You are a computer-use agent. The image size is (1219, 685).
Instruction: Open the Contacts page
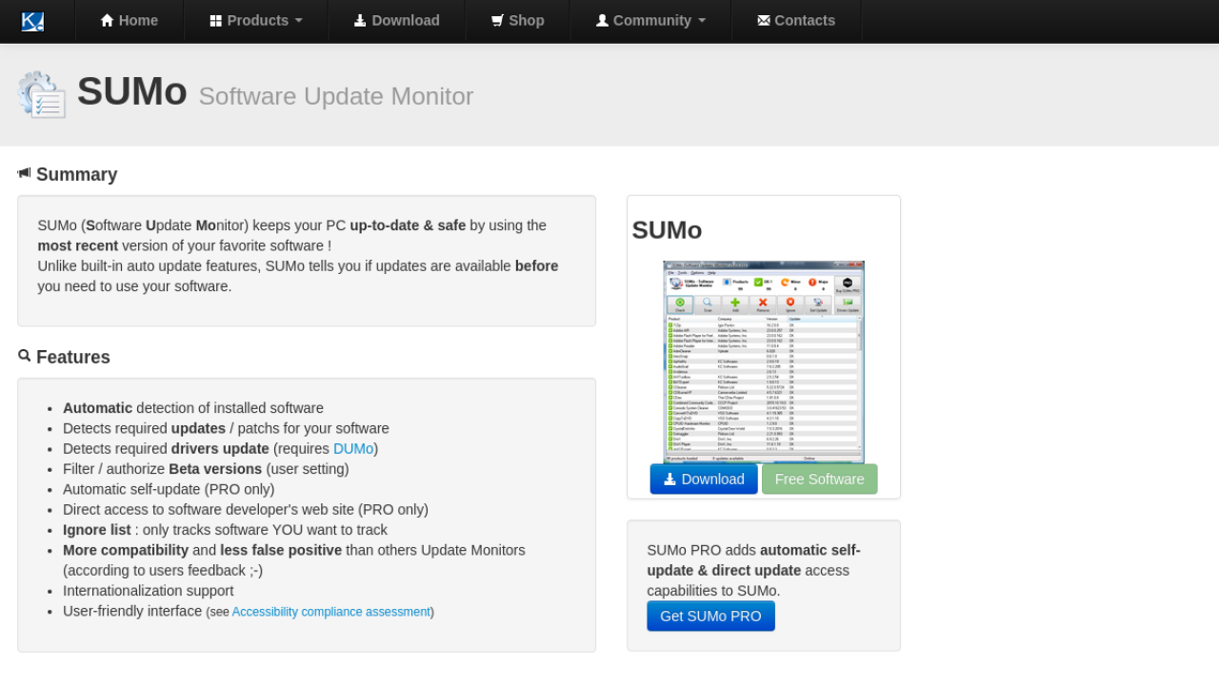click(796, 21)
